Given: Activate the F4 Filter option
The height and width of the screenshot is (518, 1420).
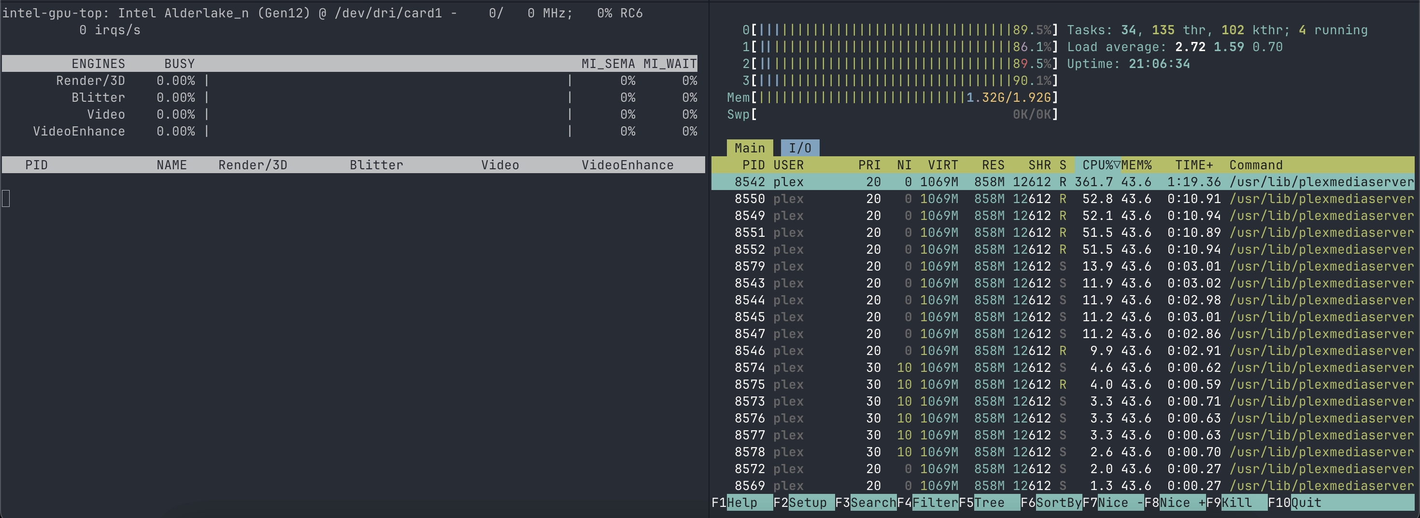Looking at the screenshot, I should pyautogui.click(x=927, y=503).
